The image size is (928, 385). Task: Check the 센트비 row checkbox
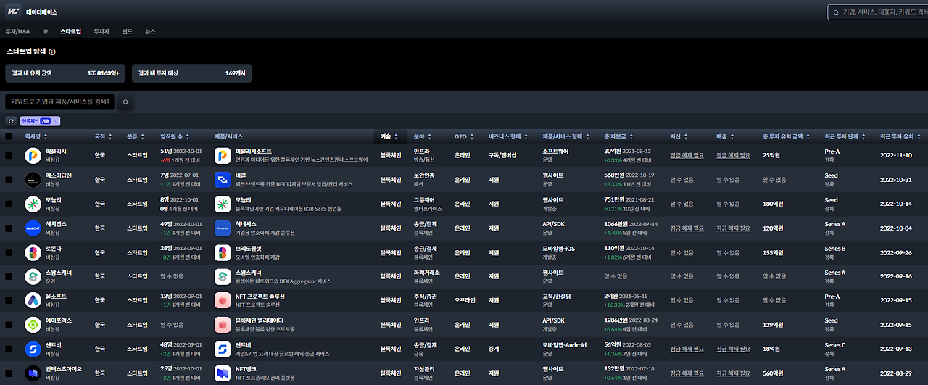click(x=9, y=349)
